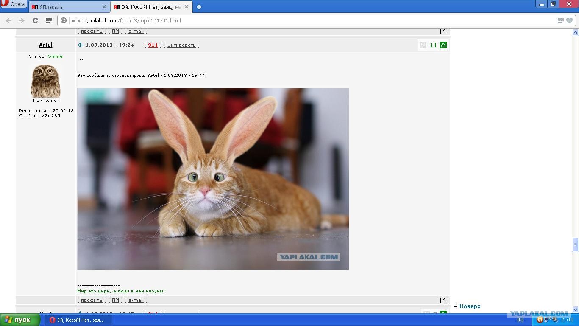The image size is (579, 326).
Task: Click the [^] up button below the cat image
Action: 444,300
